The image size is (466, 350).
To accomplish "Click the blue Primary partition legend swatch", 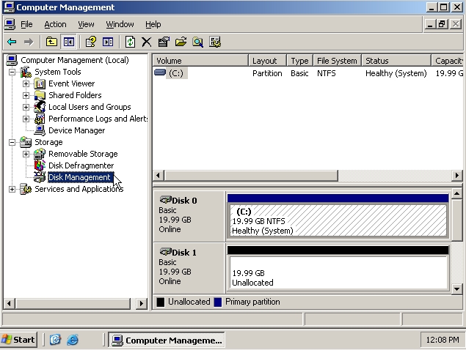I will (x=218, y=302).
